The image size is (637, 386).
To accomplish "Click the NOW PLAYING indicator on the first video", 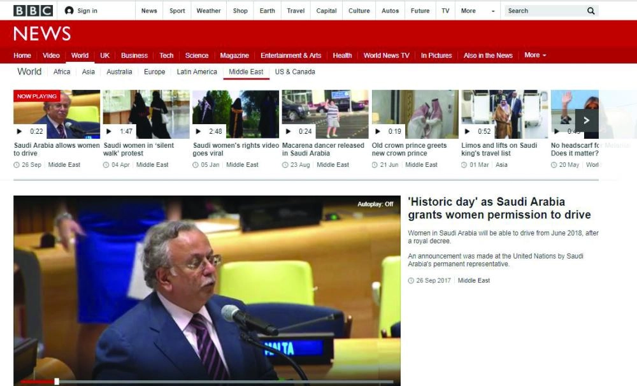I will [x=36, y=95].
